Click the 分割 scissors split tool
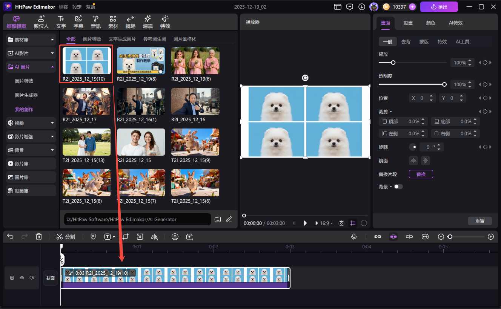The image size is (501, 309). 66,237
